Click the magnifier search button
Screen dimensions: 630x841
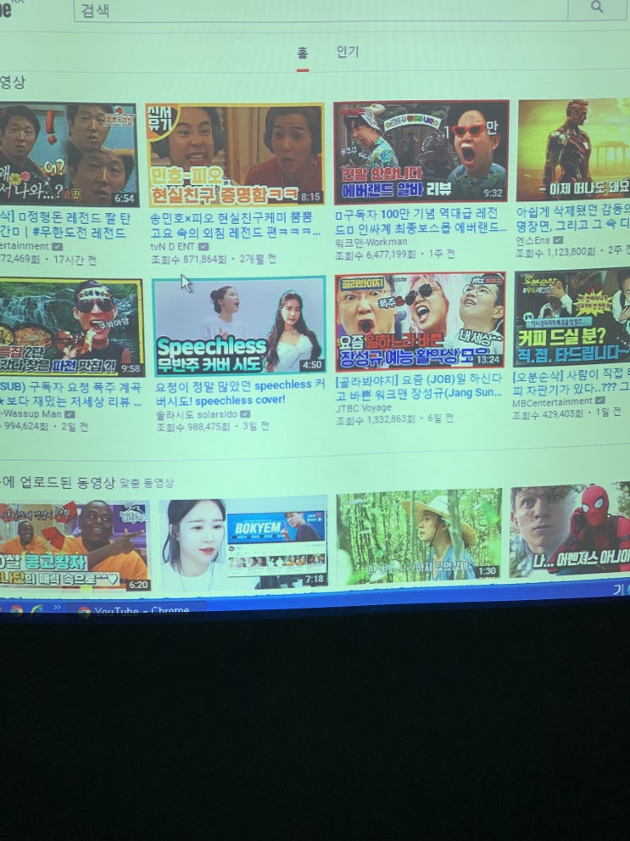[596, 8]
